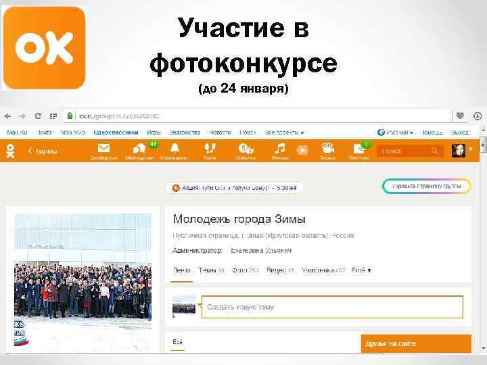This screenshot has width=487, height=365.
Task: Open the Русский language dropdown
Action: click(x=396, y=132)
